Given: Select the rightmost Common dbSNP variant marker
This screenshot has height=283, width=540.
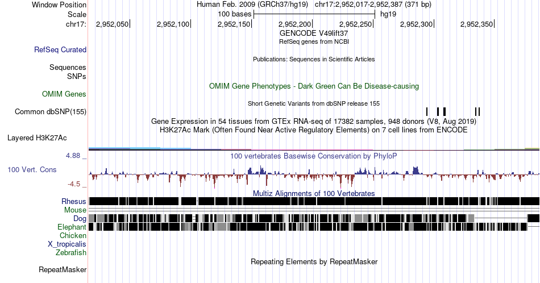Looking at the screenshot, I should tap(479, 111).
